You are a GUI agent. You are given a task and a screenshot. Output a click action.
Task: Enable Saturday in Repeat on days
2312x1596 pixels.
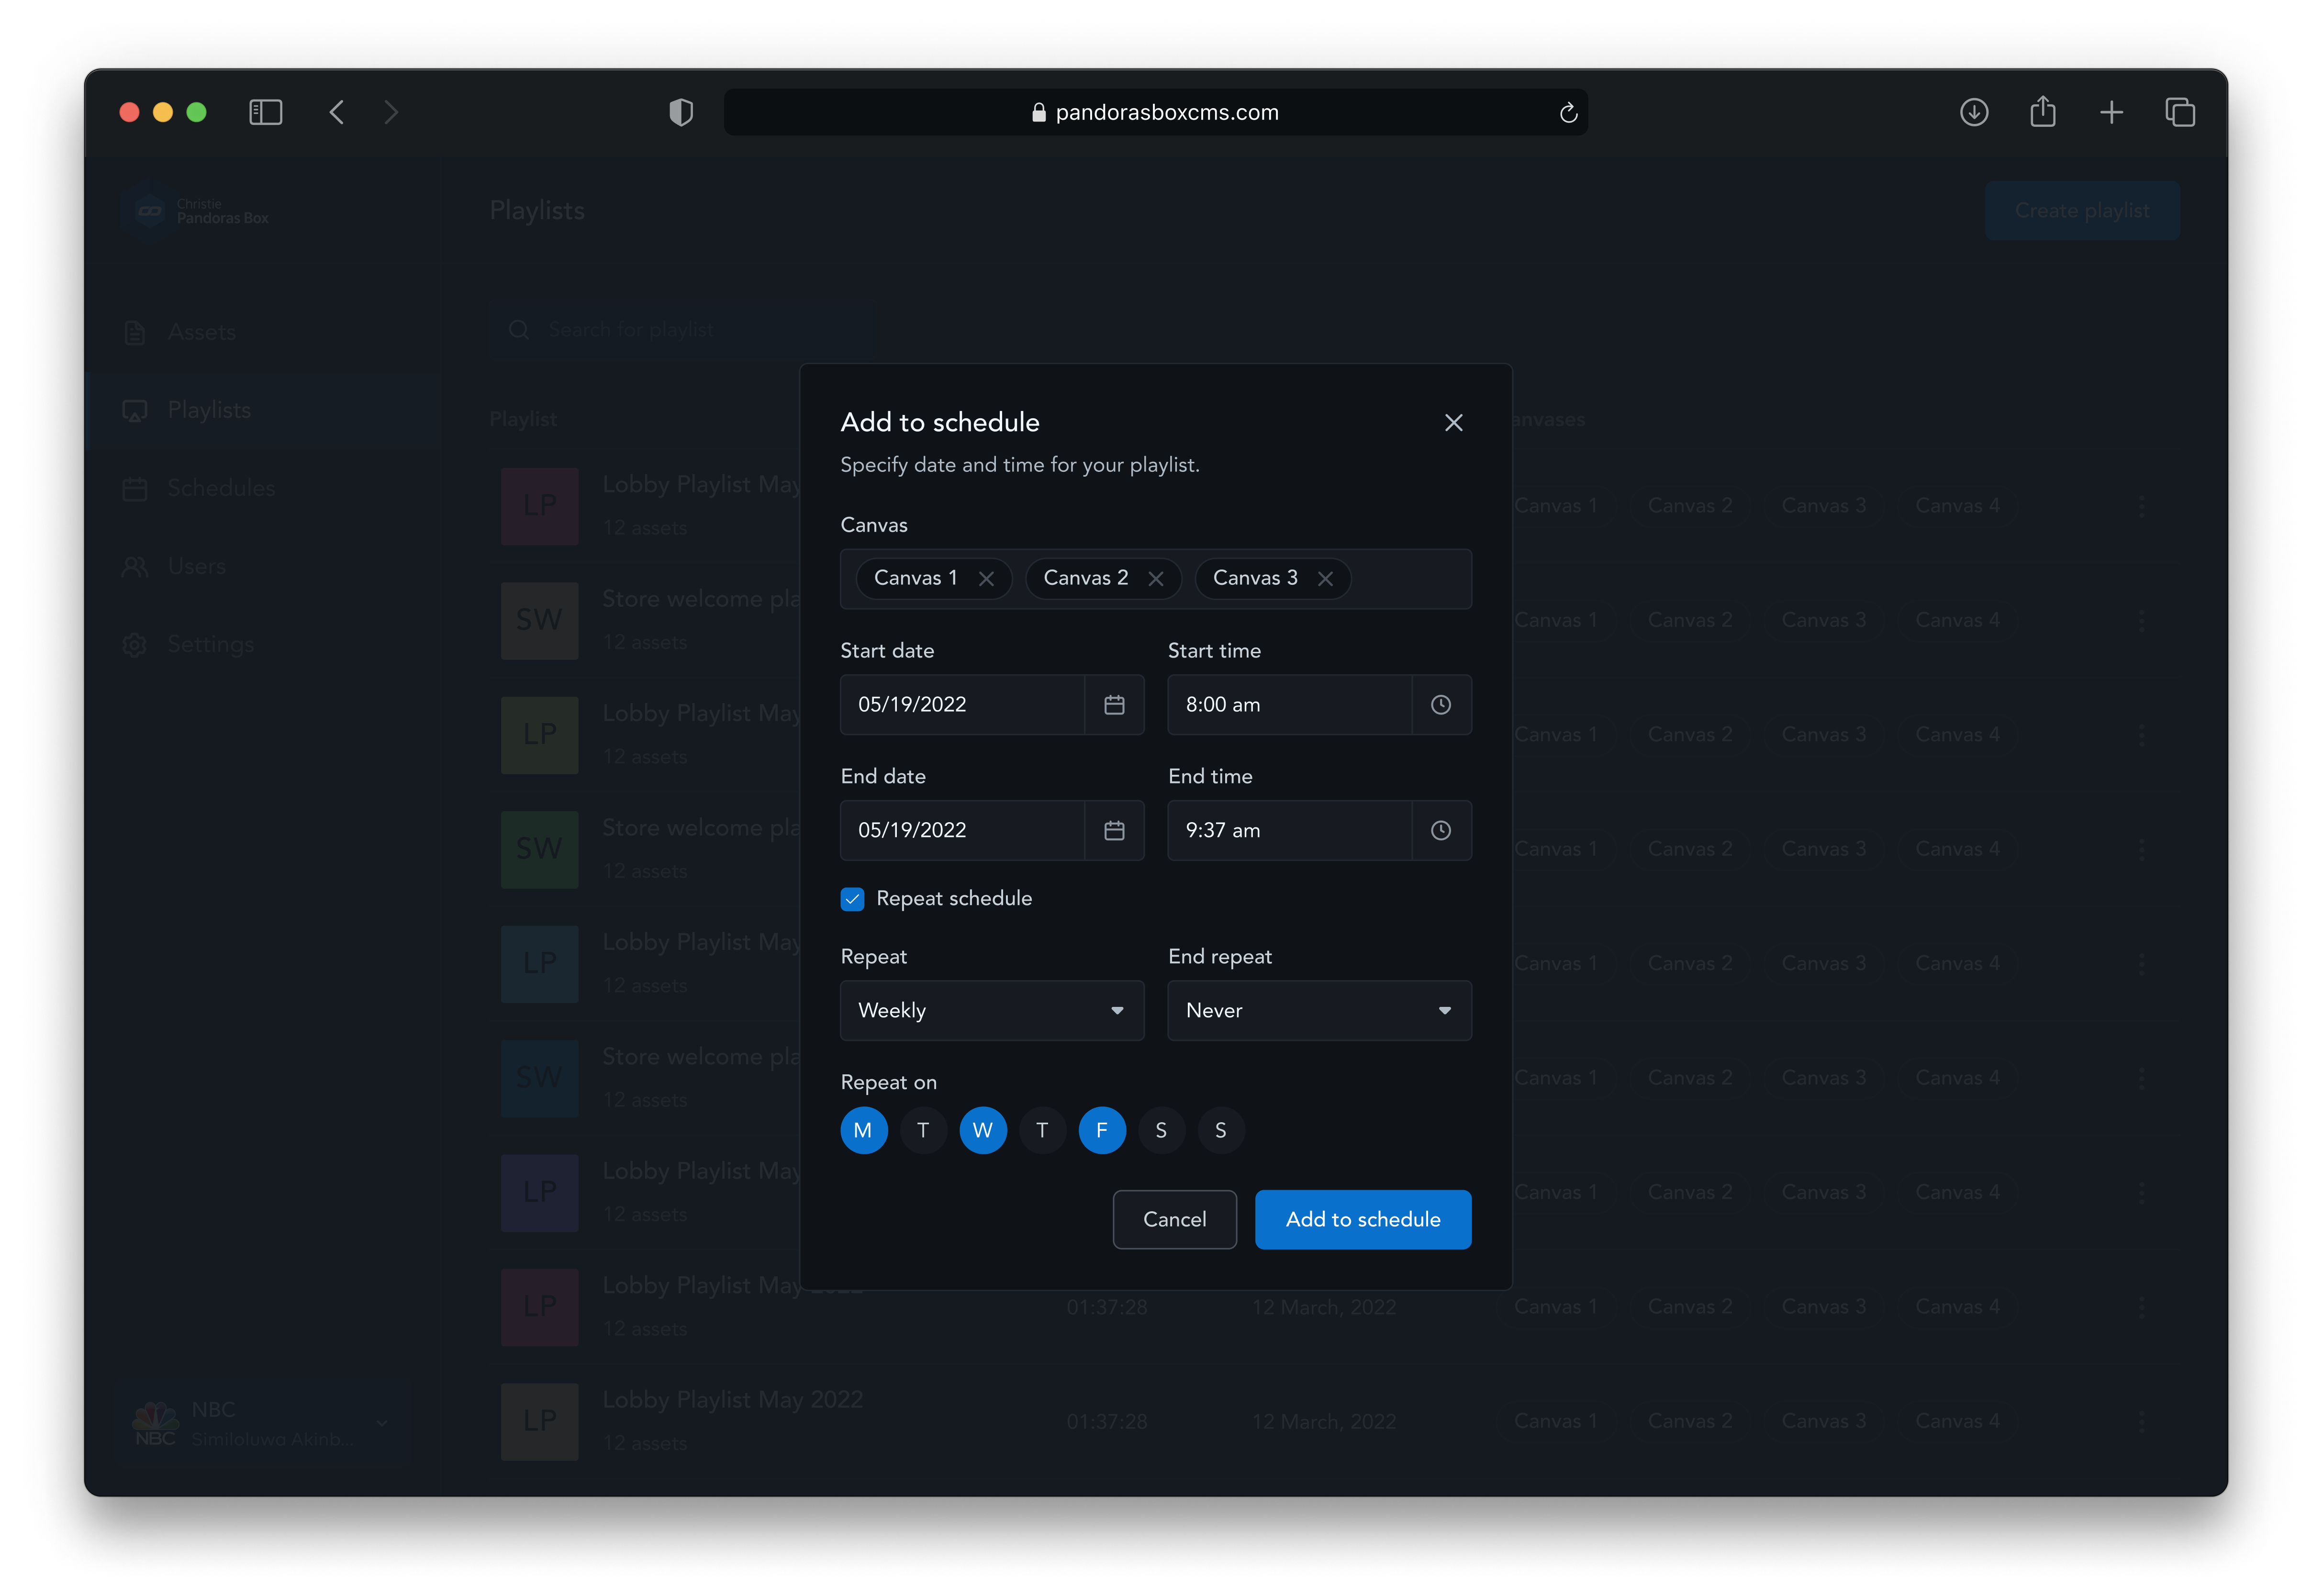(x=1161, y=1130)
